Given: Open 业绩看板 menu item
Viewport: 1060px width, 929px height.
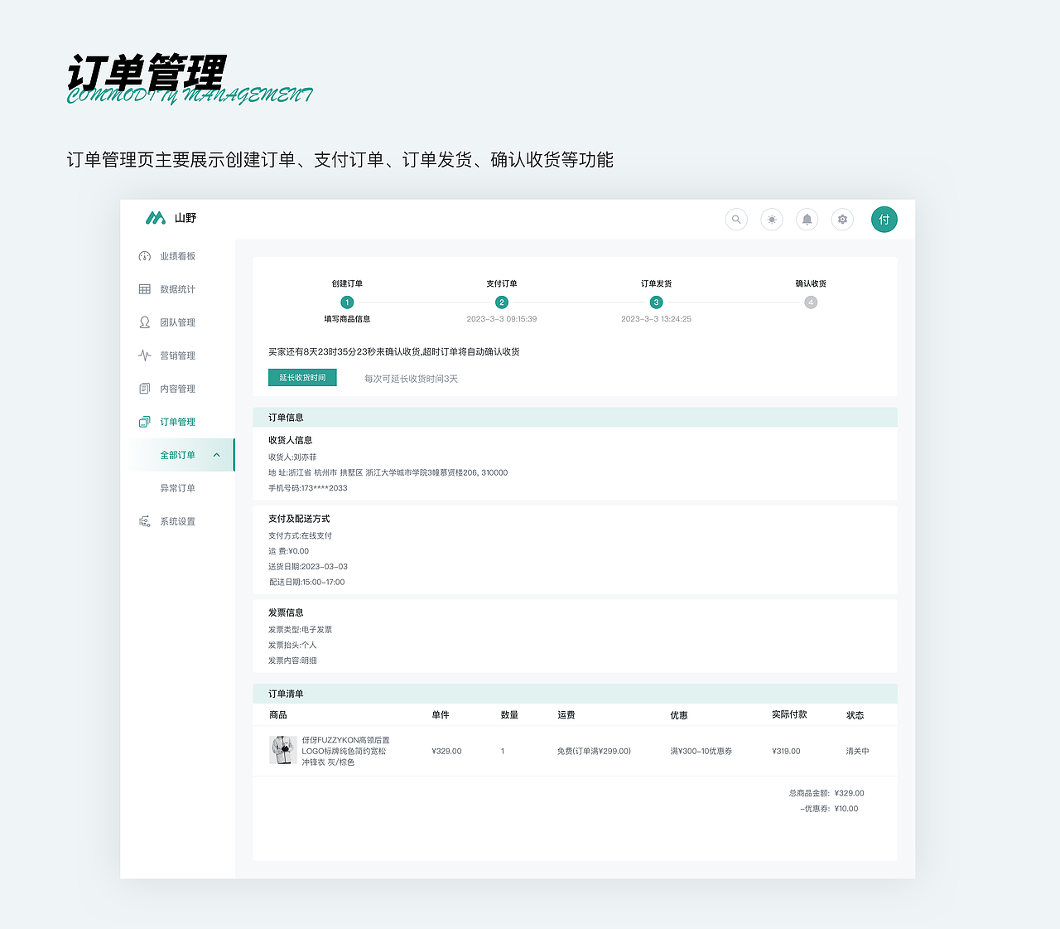Looking at the screenshot, I should point(178,256).
